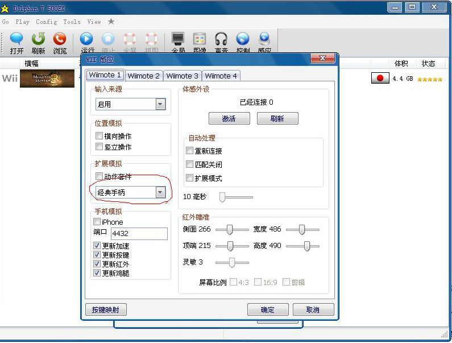The width and height of the screenshot is (452, 343).
Task: Click the Japan flag icon in game row
Action: [380, 78]
